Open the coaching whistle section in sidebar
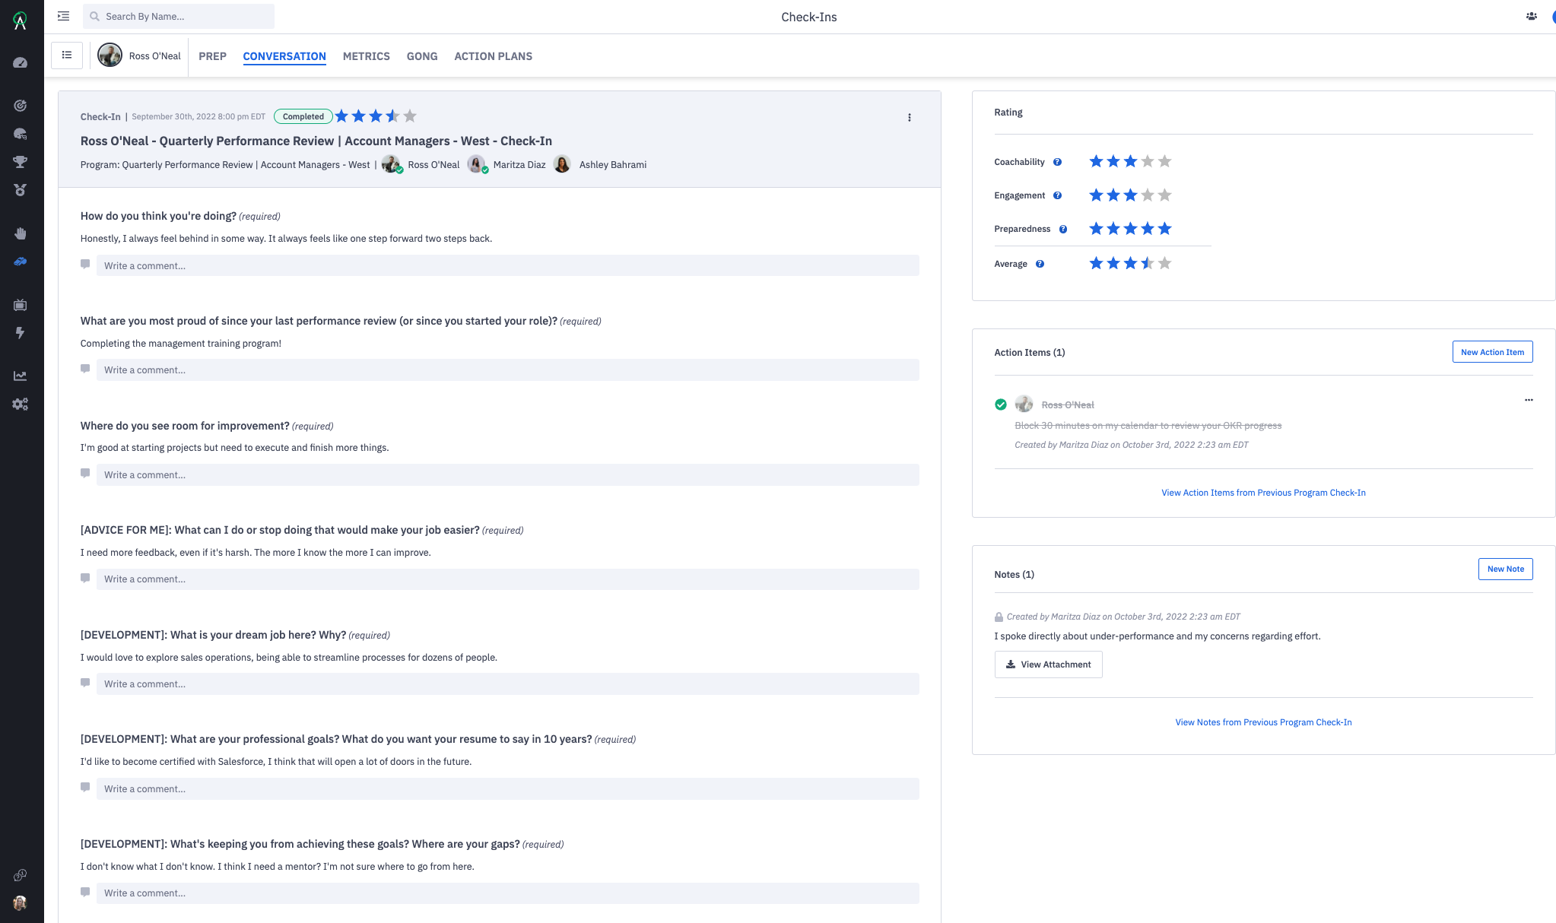1556x923 pixels. click(20, 262)
